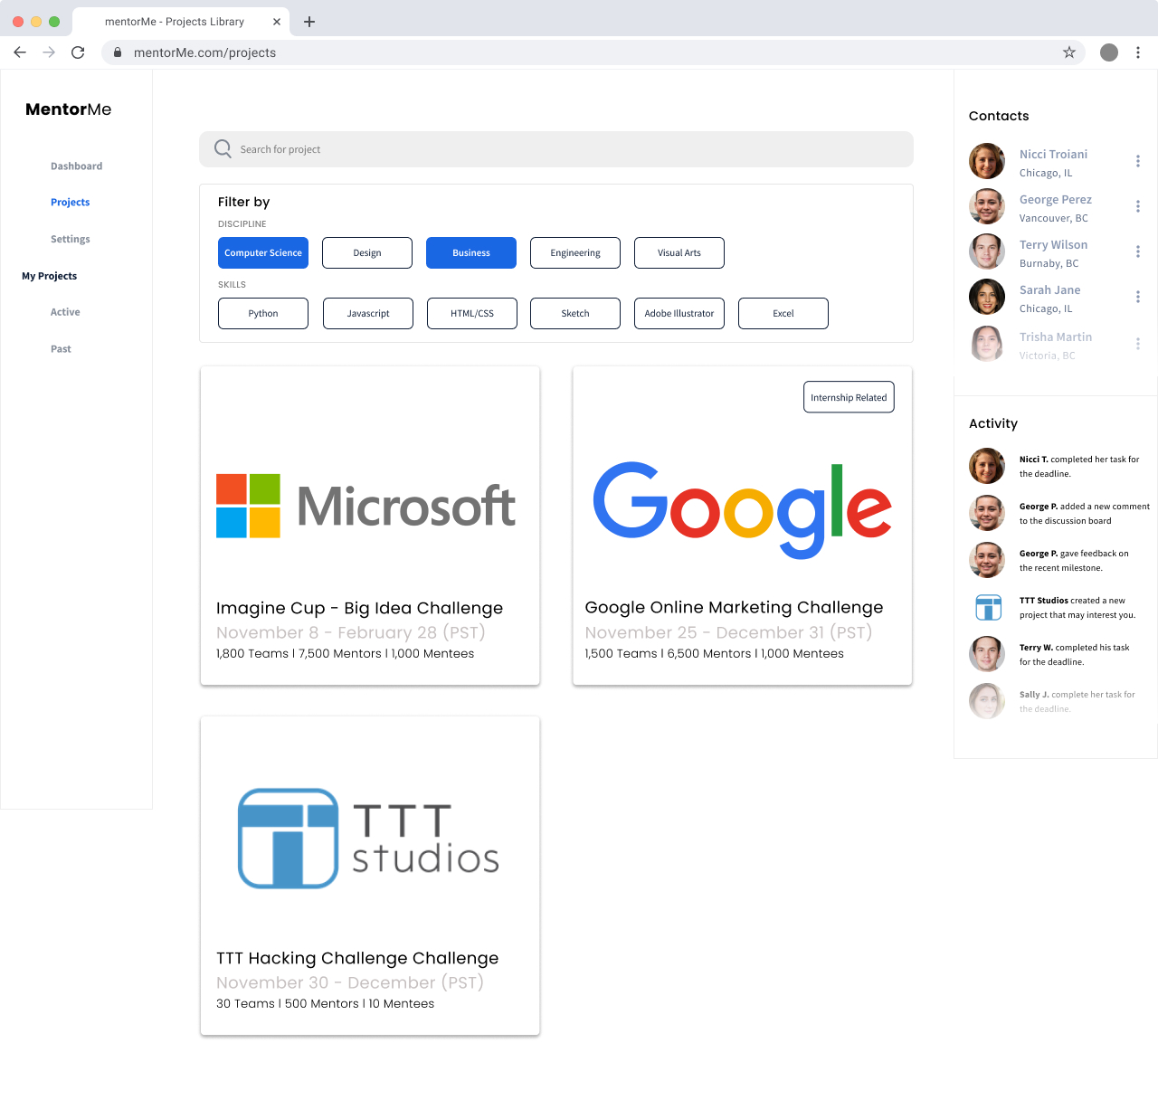Open George Perez contact name
Screen dimensions: 1158x1100
[1056, 200]
